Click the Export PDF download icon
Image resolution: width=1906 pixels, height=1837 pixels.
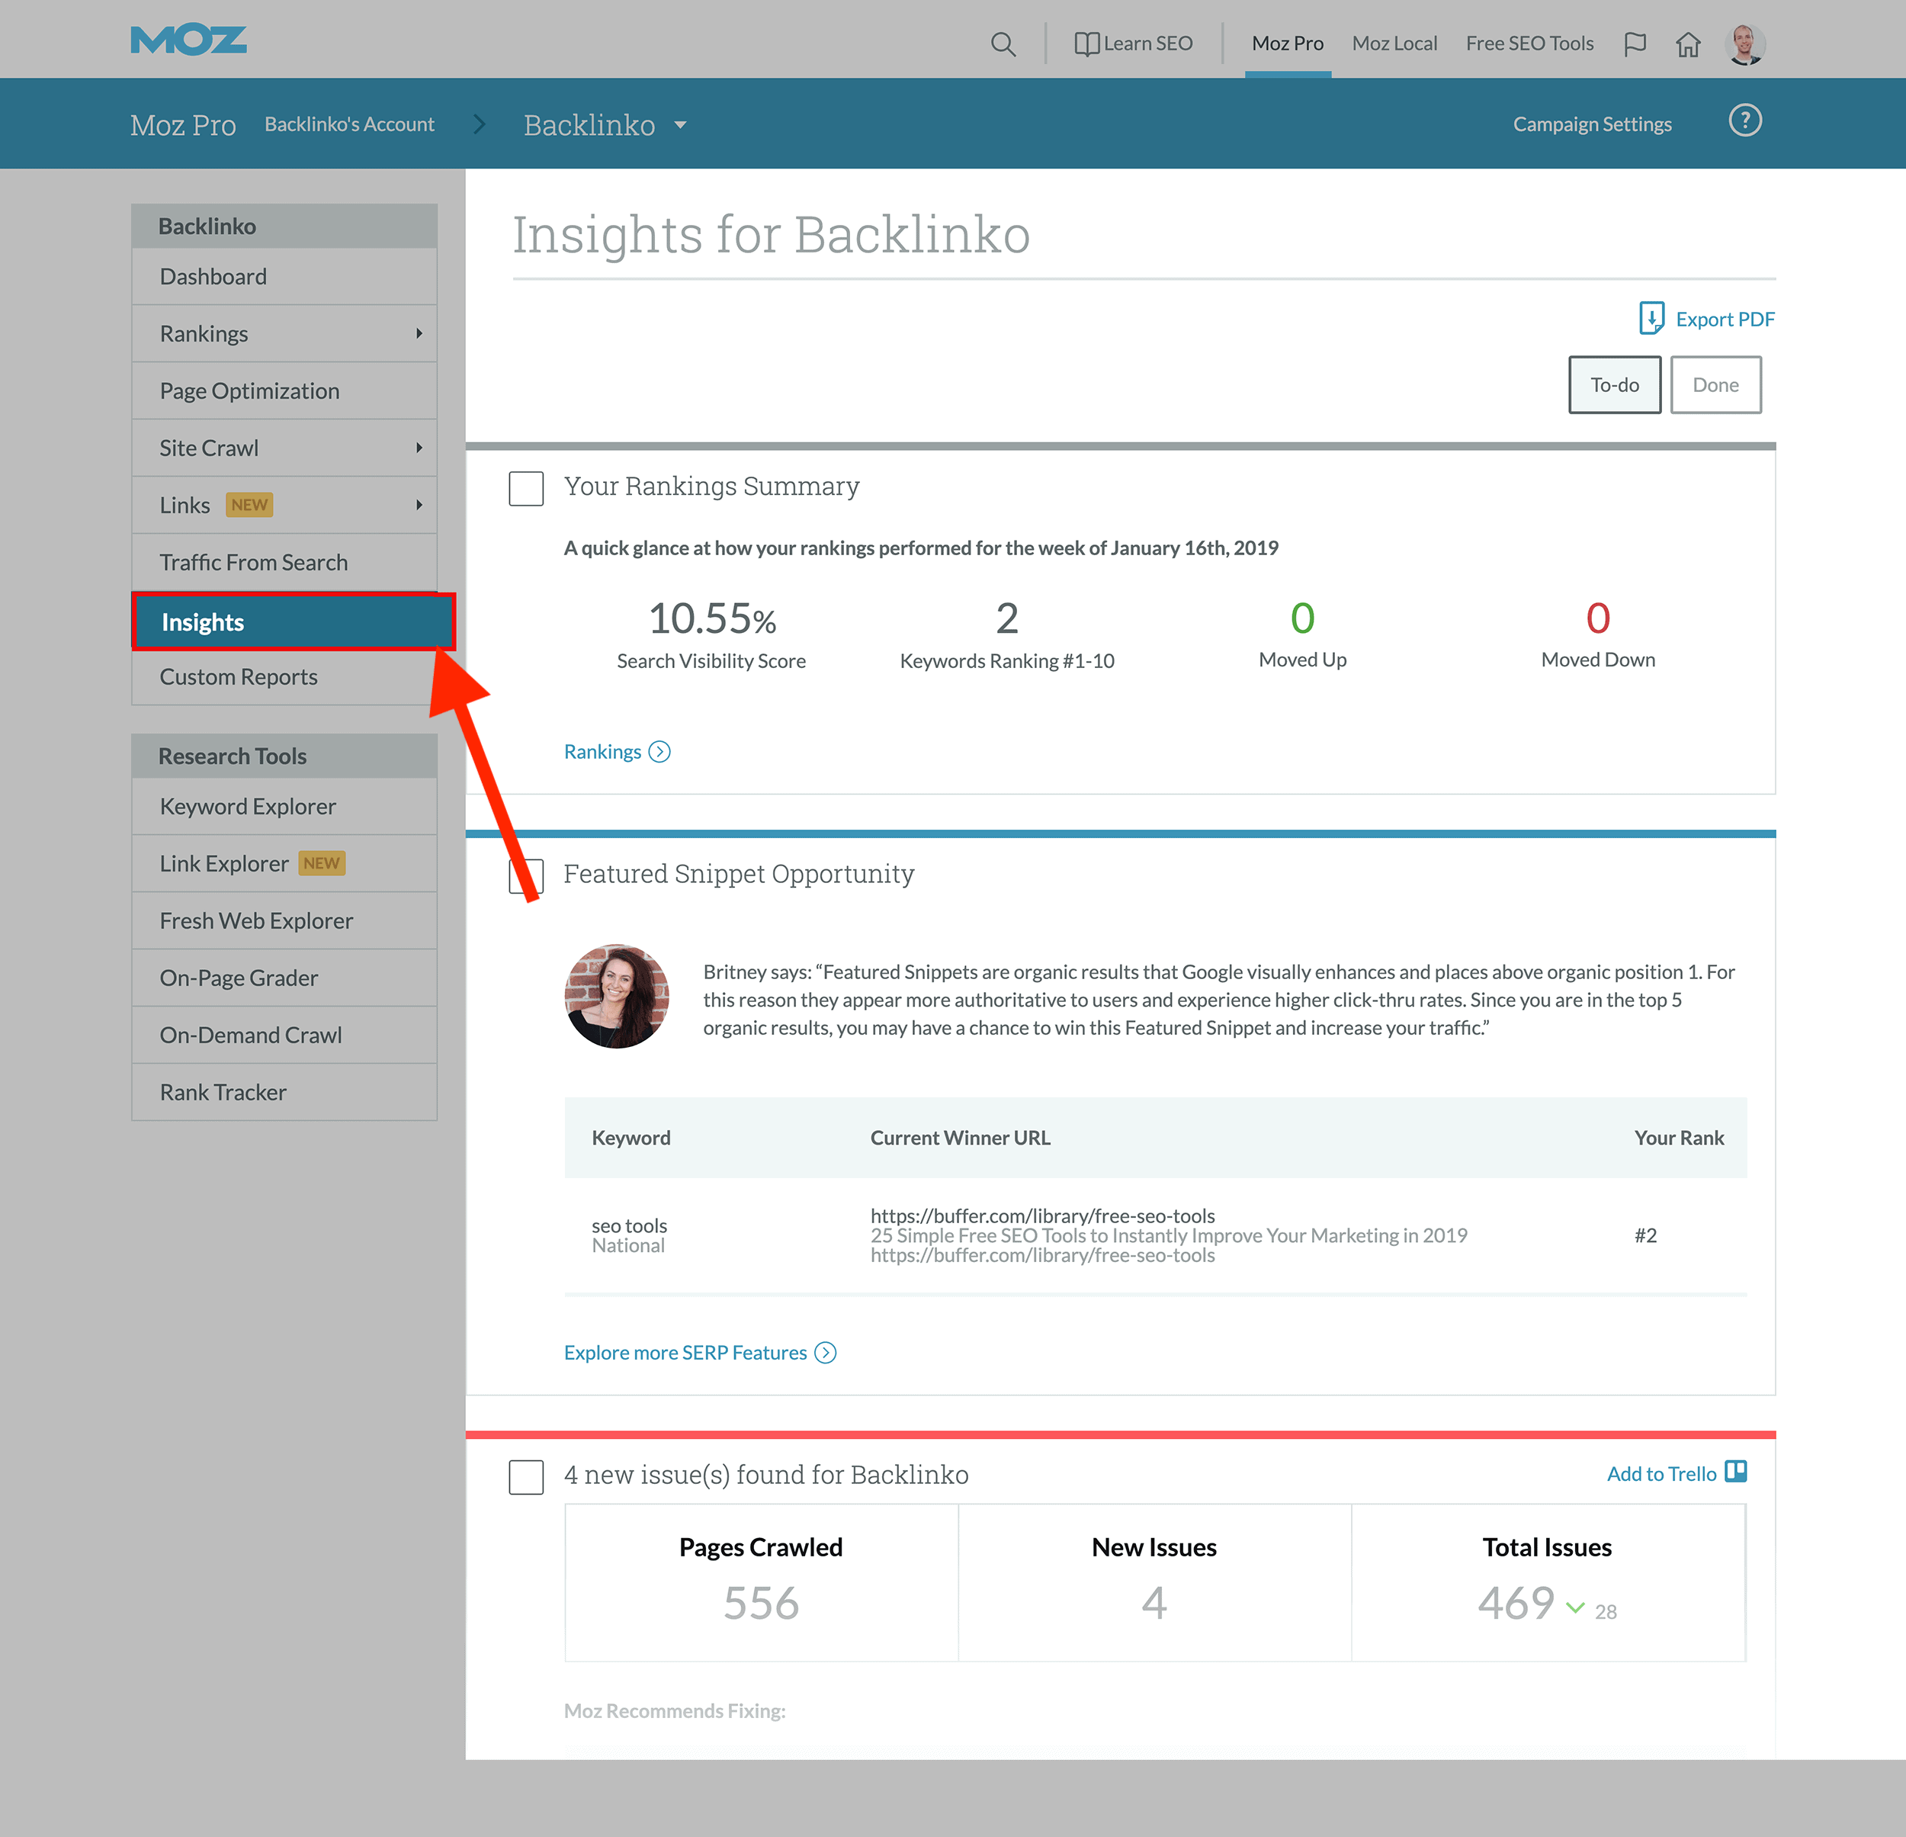[1651, 318]
